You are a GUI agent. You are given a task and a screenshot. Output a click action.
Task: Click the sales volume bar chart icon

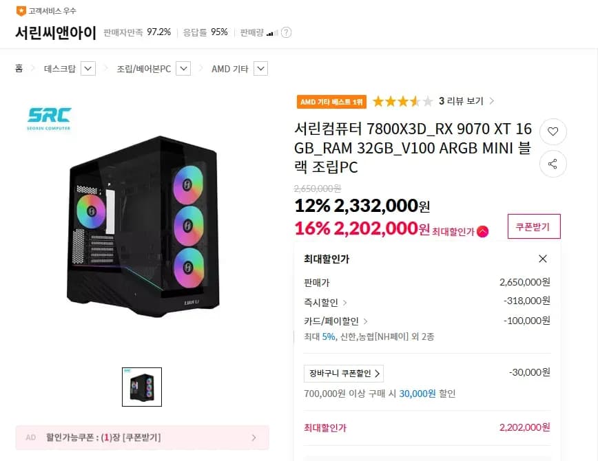271,32
